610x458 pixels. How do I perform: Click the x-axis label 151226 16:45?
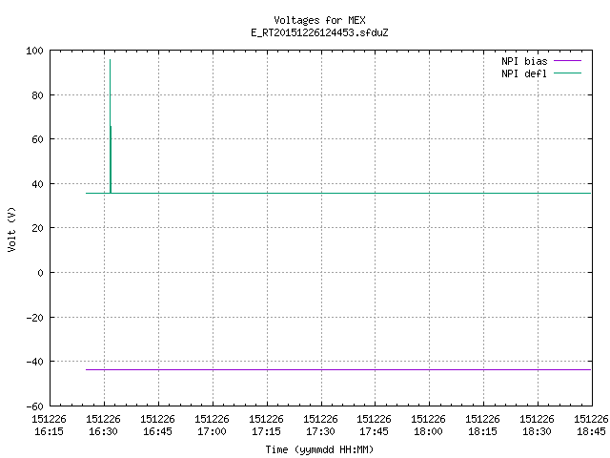pos(157,426)
